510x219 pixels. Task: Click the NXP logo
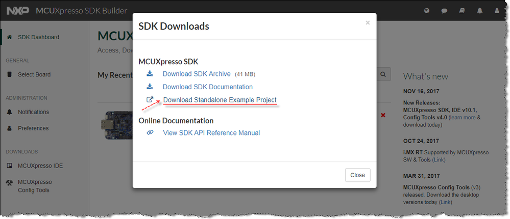(x=17, y=11)
